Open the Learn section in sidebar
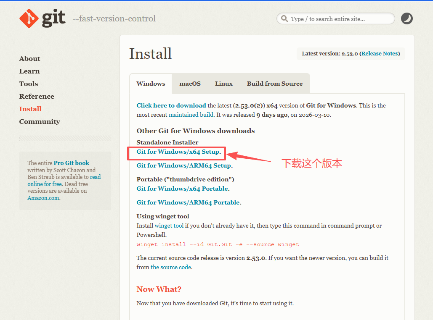The height and width of the screenshot is (320, 433). pos(29,71)
